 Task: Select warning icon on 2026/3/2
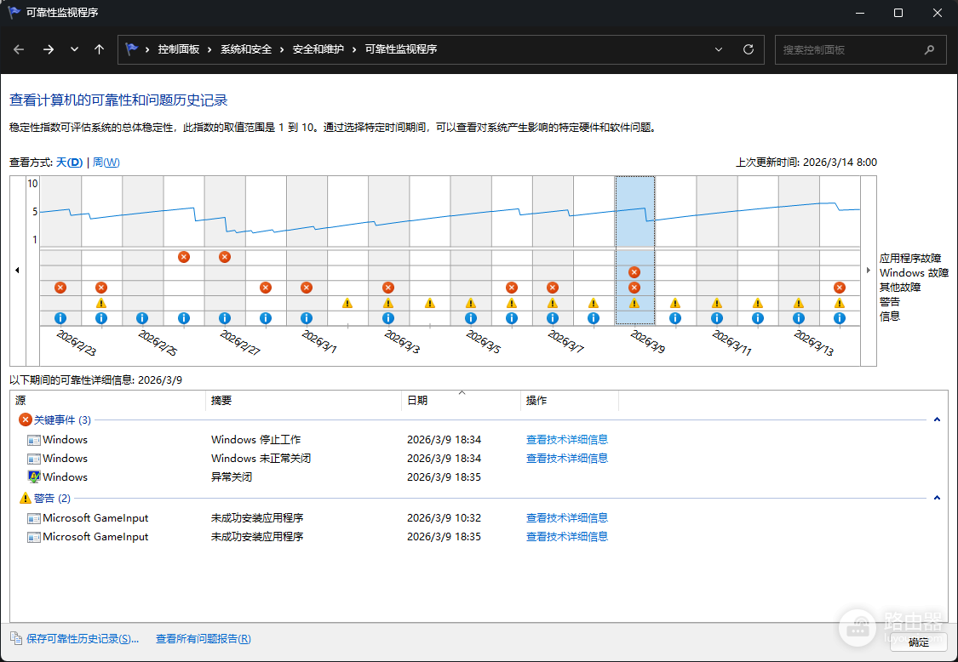(347, 303)
